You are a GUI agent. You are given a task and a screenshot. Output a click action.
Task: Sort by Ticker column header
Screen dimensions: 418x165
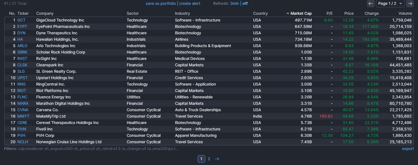click(23, 13)
